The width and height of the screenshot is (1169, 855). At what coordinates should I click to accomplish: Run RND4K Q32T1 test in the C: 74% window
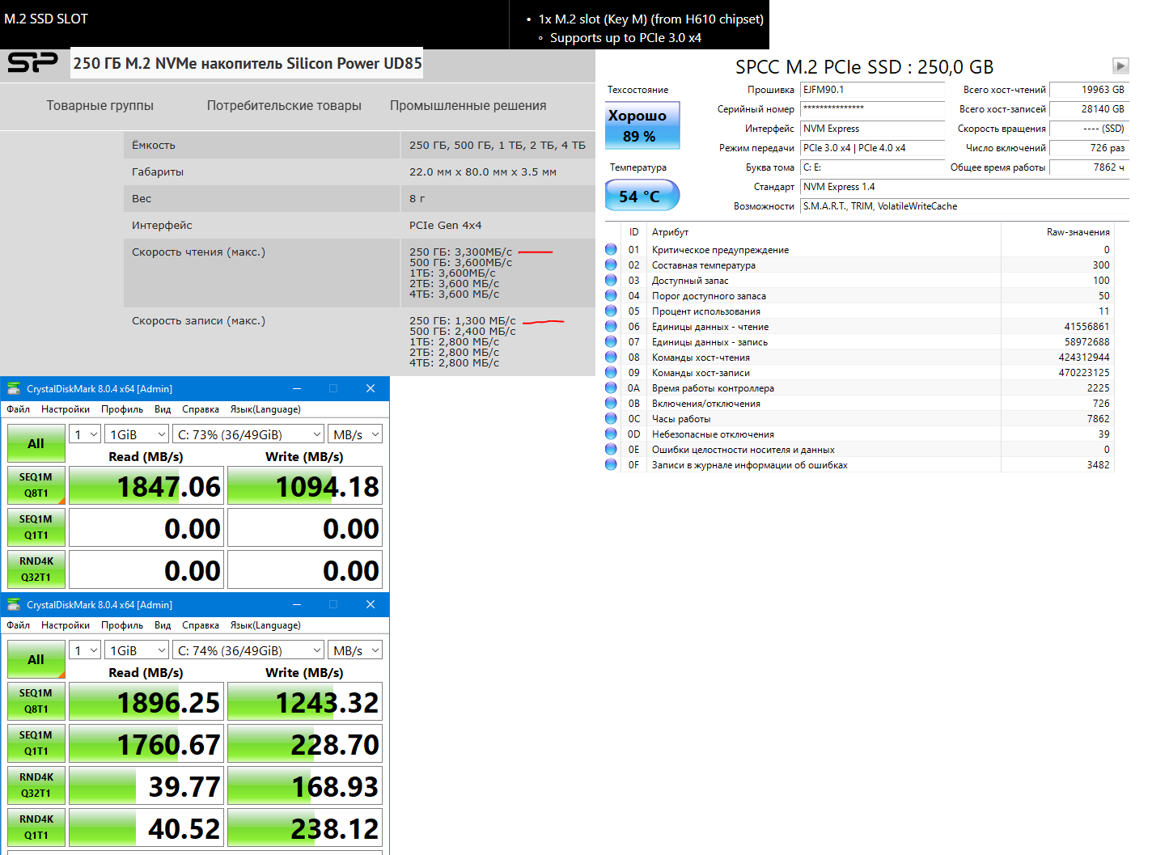36,785
